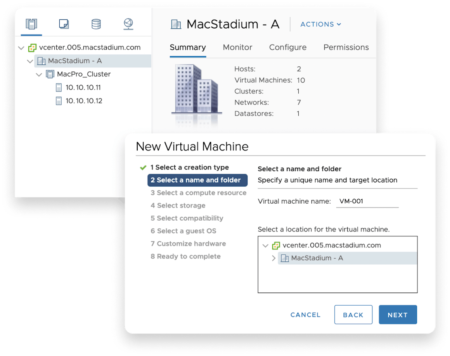Go to step 3 Select a compute resource
This screenshot has height=356, width=450.
pyautogui.click(x=199, y=193)
